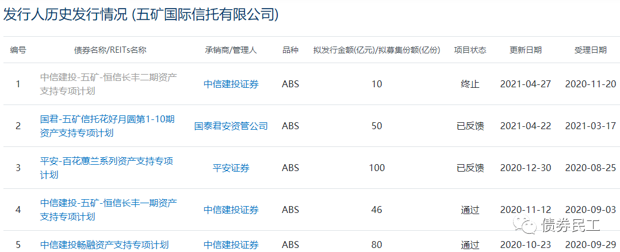Click the 拟发行金额 column header

376,50
